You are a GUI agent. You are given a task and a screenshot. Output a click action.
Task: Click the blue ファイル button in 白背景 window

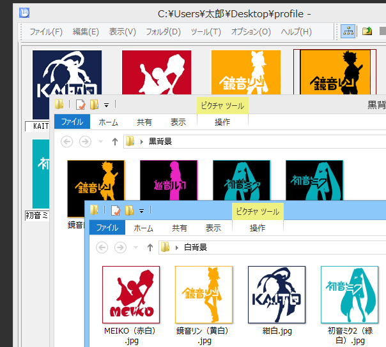tap(107, 228)
